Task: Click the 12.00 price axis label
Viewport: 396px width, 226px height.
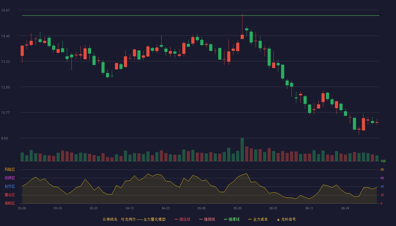Action: pyautogui.click(x=5, y=87)
